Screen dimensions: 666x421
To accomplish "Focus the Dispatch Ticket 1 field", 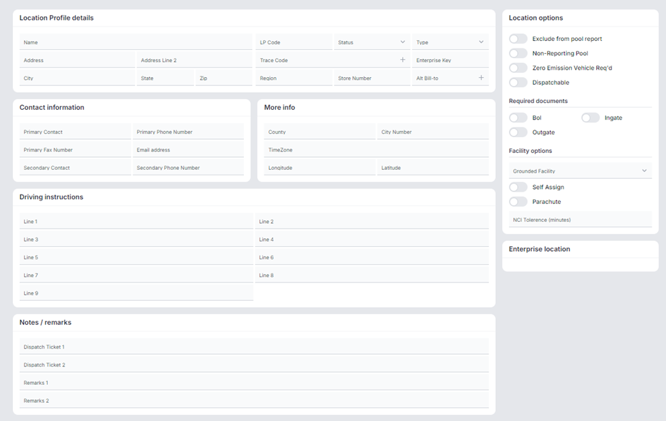I will pyautogui.click(x=254, y=347).
